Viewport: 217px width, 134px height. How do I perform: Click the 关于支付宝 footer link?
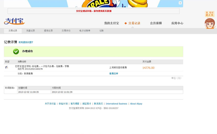click(x=50, y=104)
